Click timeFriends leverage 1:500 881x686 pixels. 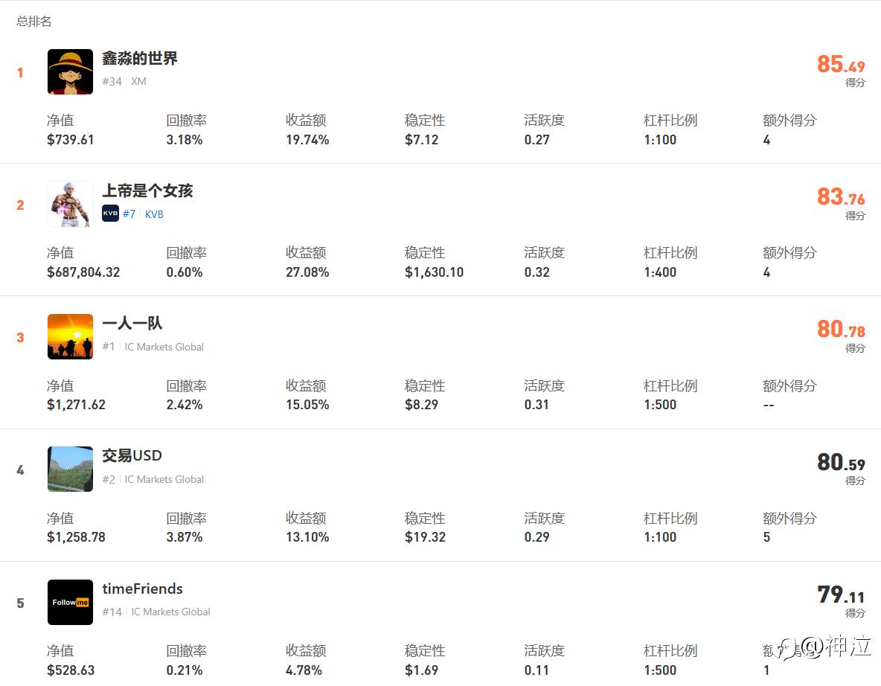pyautogui.click(x=660, y=670)
